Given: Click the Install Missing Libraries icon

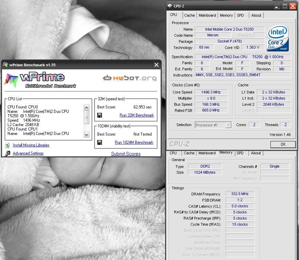Looking at the screenshot, I should 7,145.
